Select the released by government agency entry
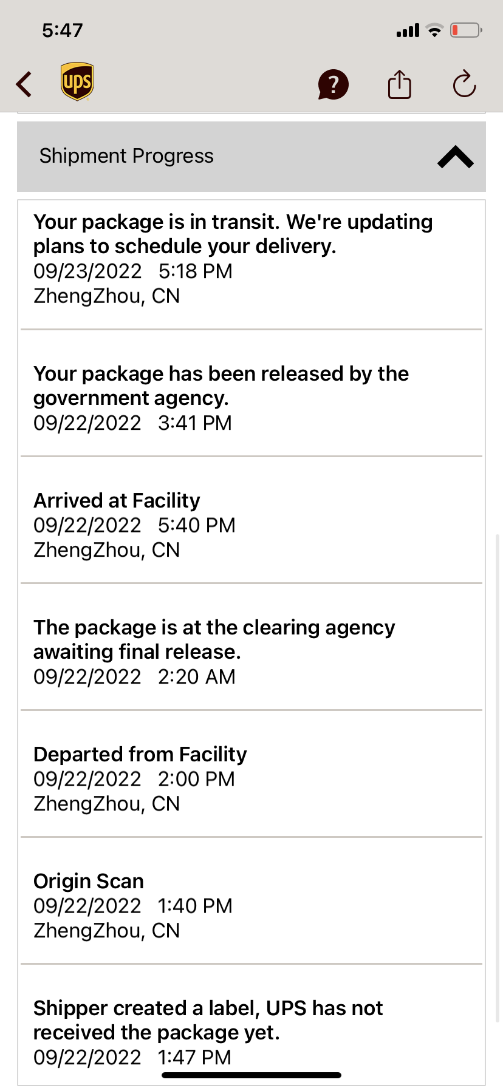This screenshot has height=1088, width=503. 221,398
